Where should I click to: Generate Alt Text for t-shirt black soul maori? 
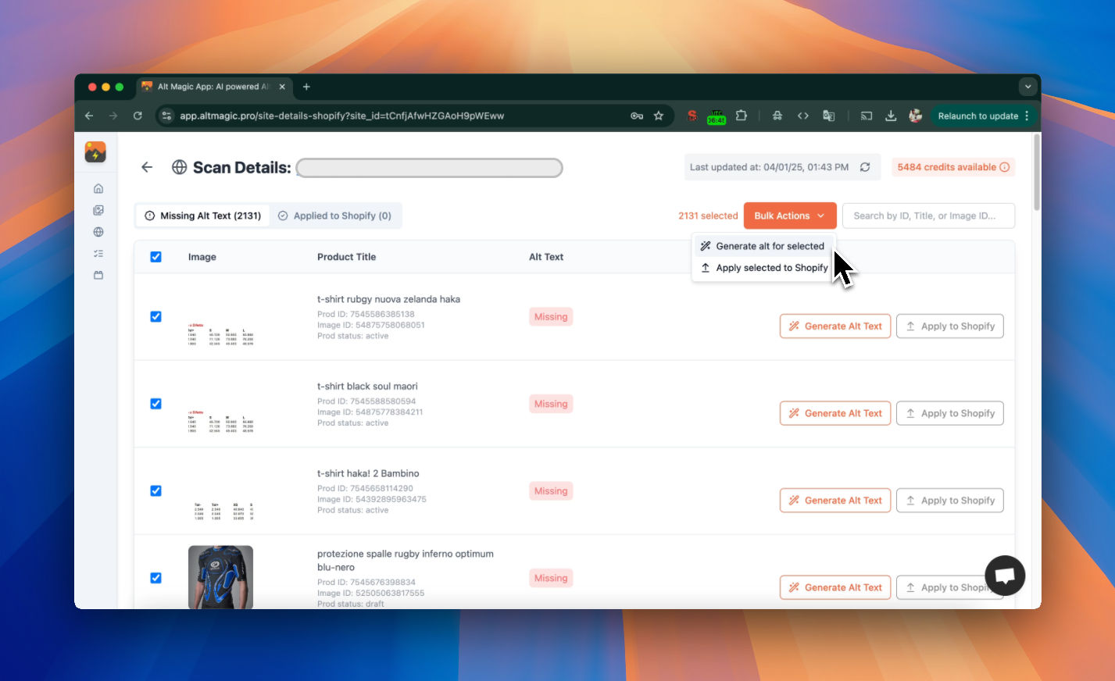coord(835,413)
